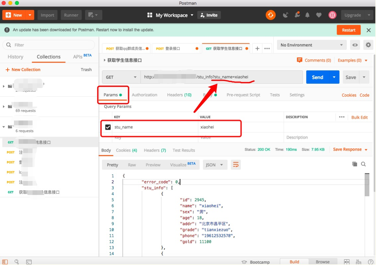
Task: Open the JSON format dropdown
Action: pos(215,165)
